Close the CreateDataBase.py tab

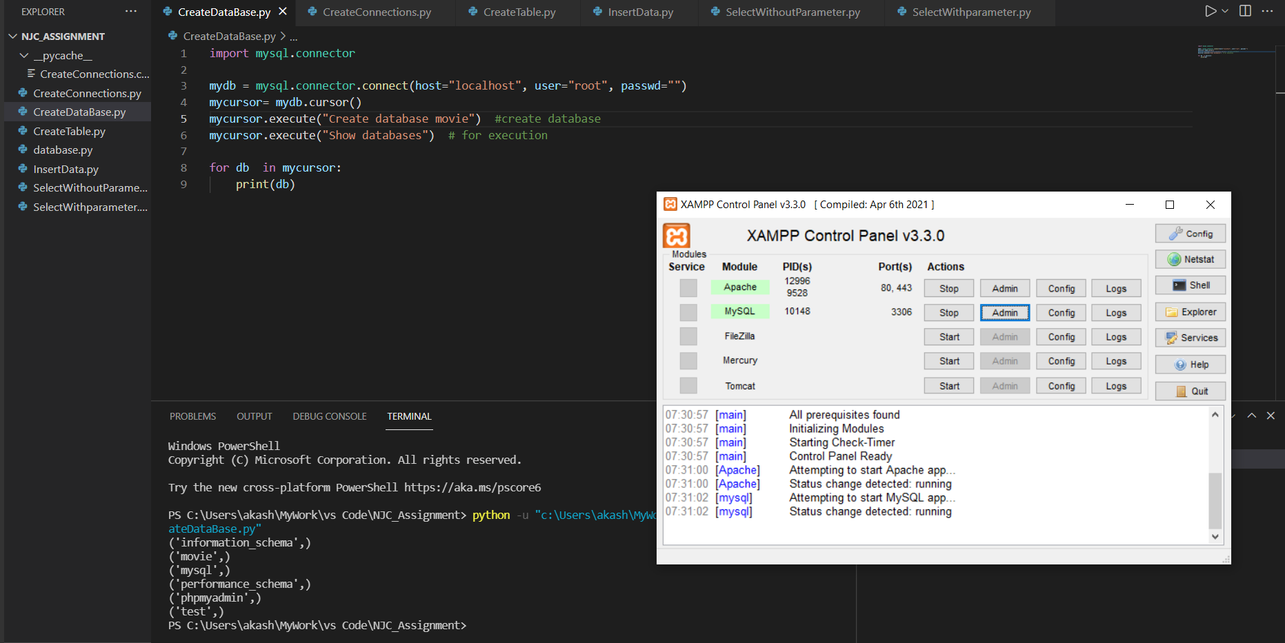click(283, 12)
